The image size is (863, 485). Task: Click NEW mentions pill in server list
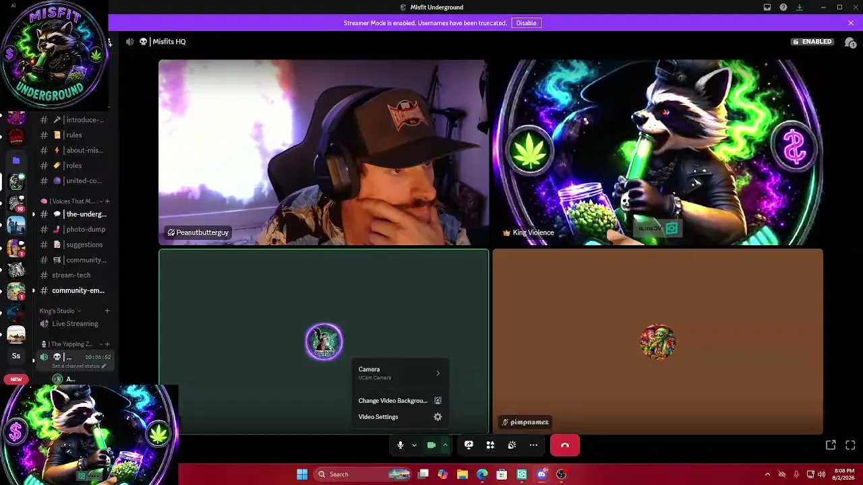click(x=16, y=379)
